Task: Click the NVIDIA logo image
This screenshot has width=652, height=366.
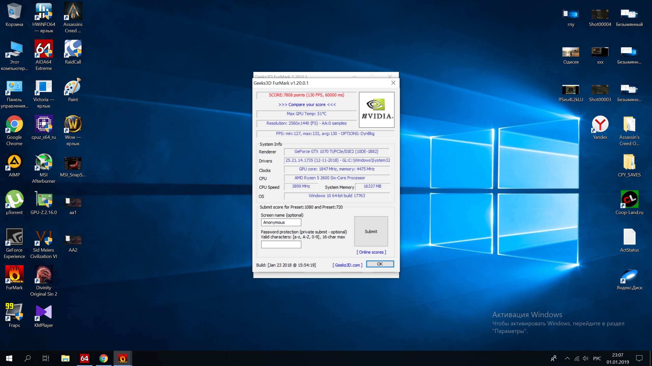Action: [x=377, y=110]
